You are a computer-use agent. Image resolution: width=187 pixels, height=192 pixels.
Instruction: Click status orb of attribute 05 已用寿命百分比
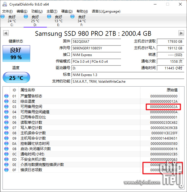[6, 117]
